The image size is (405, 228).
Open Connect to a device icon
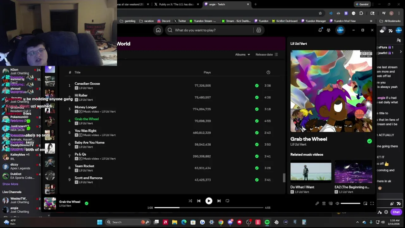tap(331, 203)
